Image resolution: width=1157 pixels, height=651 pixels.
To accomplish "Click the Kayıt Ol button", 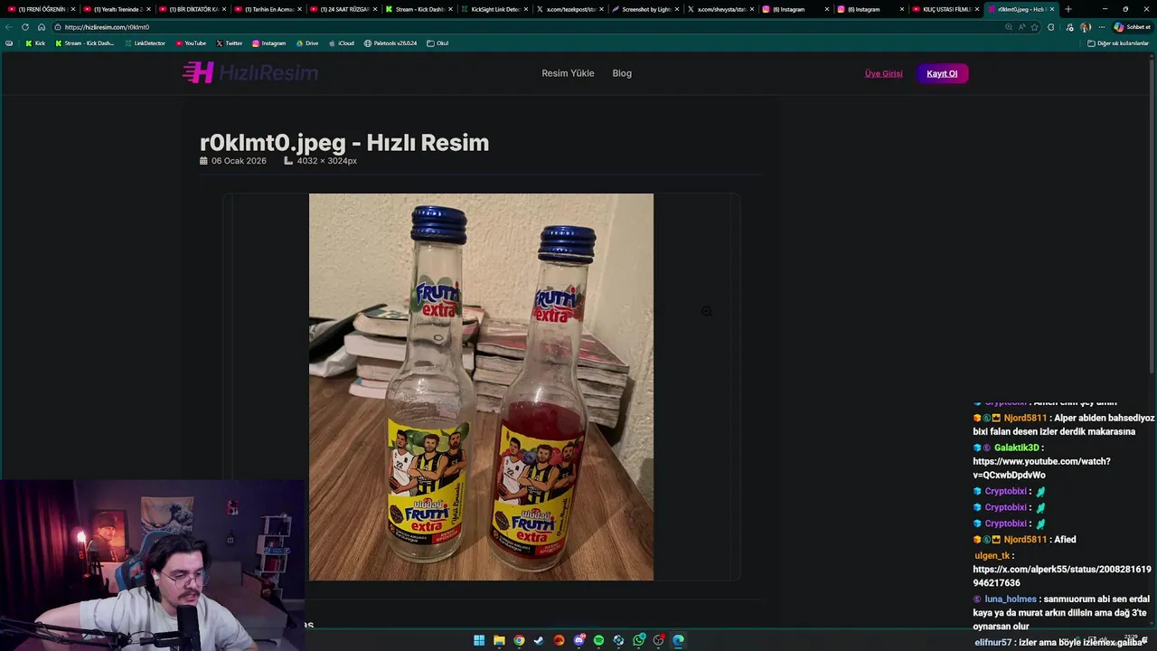I will click(x=942, y=73).
